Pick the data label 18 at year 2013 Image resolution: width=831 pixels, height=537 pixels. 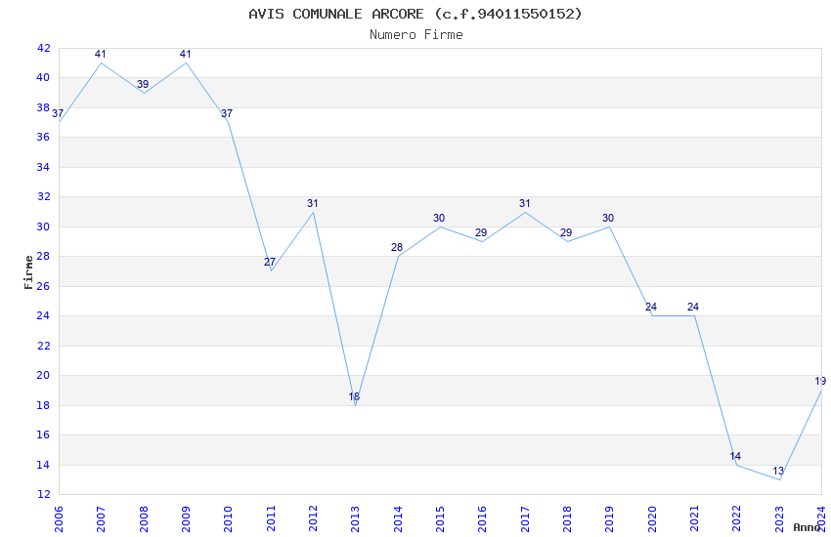pyautogui.click(x=354, y=396)
